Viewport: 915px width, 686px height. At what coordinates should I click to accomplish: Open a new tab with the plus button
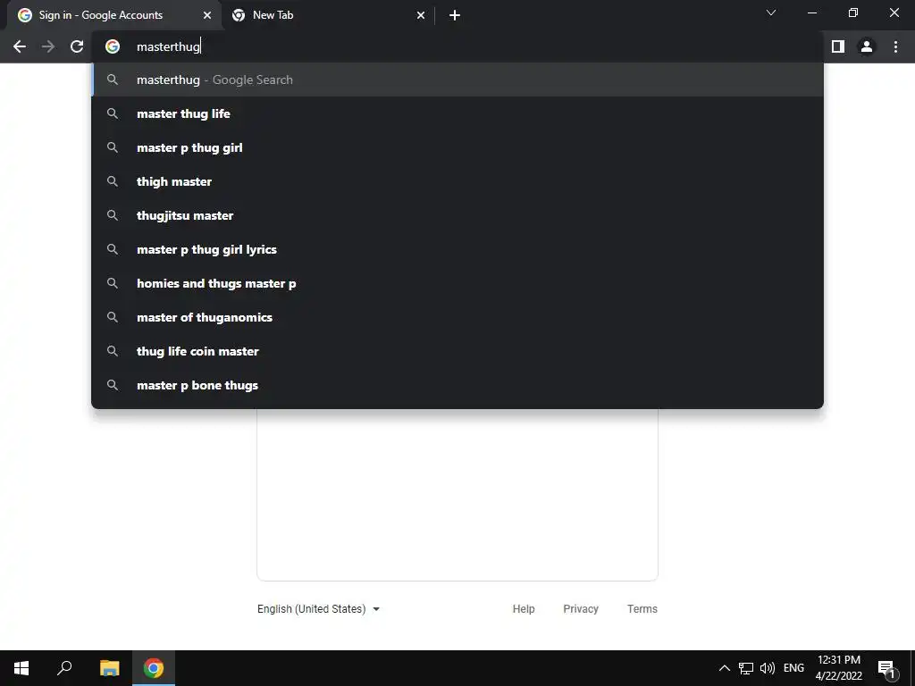[455, 15]
